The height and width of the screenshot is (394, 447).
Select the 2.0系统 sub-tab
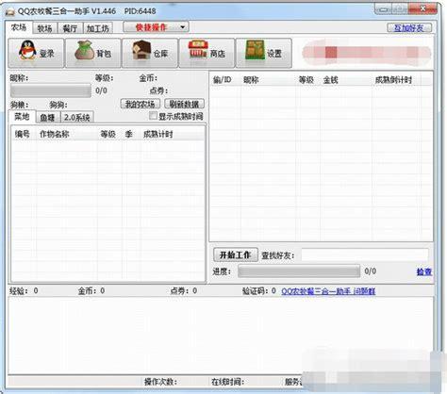77,118
